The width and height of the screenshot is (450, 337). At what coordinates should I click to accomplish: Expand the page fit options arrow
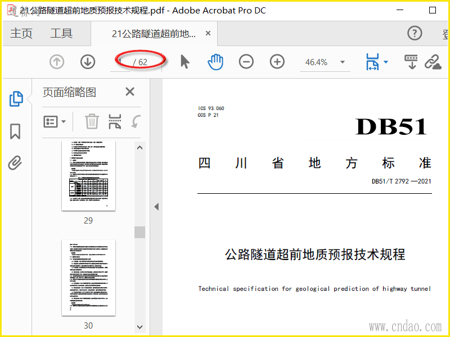(x=386, y=62)
